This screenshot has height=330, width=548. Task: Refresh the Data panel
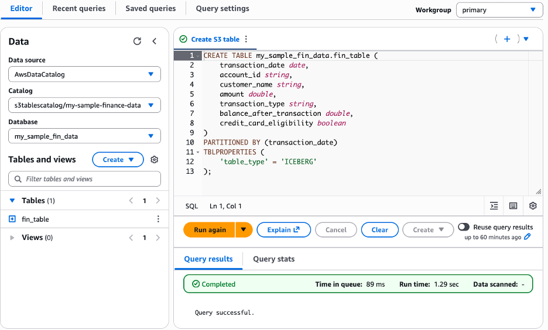[x=137, y=41]
